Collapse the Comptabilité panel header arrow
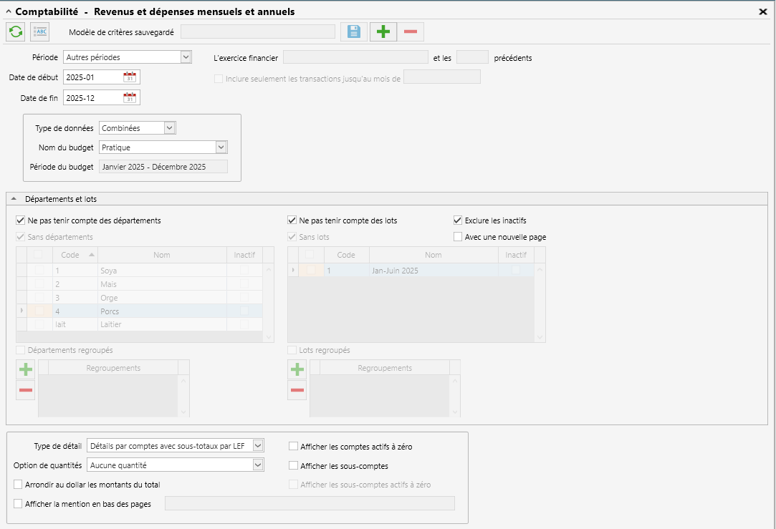 [9, 11]
